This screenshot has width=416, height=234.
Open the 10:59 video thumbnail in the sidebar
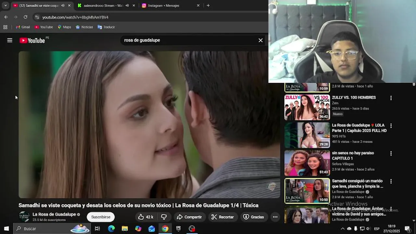point(307,87)
